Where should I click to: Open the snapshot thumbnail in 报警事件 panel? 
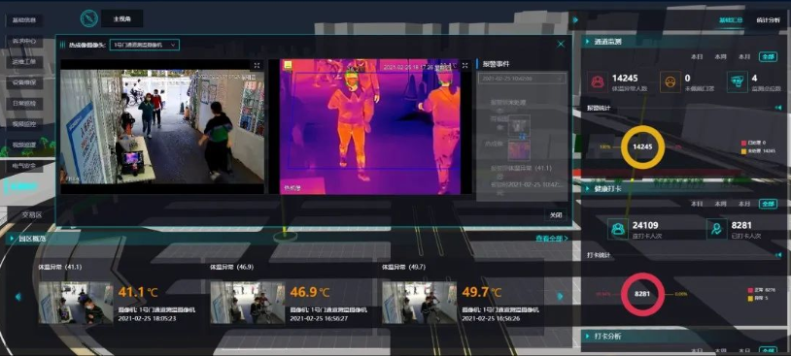coord(519,125)
